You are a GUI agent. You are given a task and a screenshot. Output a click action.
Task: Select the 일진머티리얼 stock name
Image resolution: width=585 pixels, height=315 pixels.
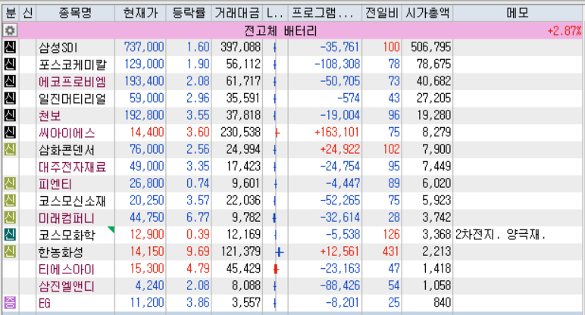73,98
